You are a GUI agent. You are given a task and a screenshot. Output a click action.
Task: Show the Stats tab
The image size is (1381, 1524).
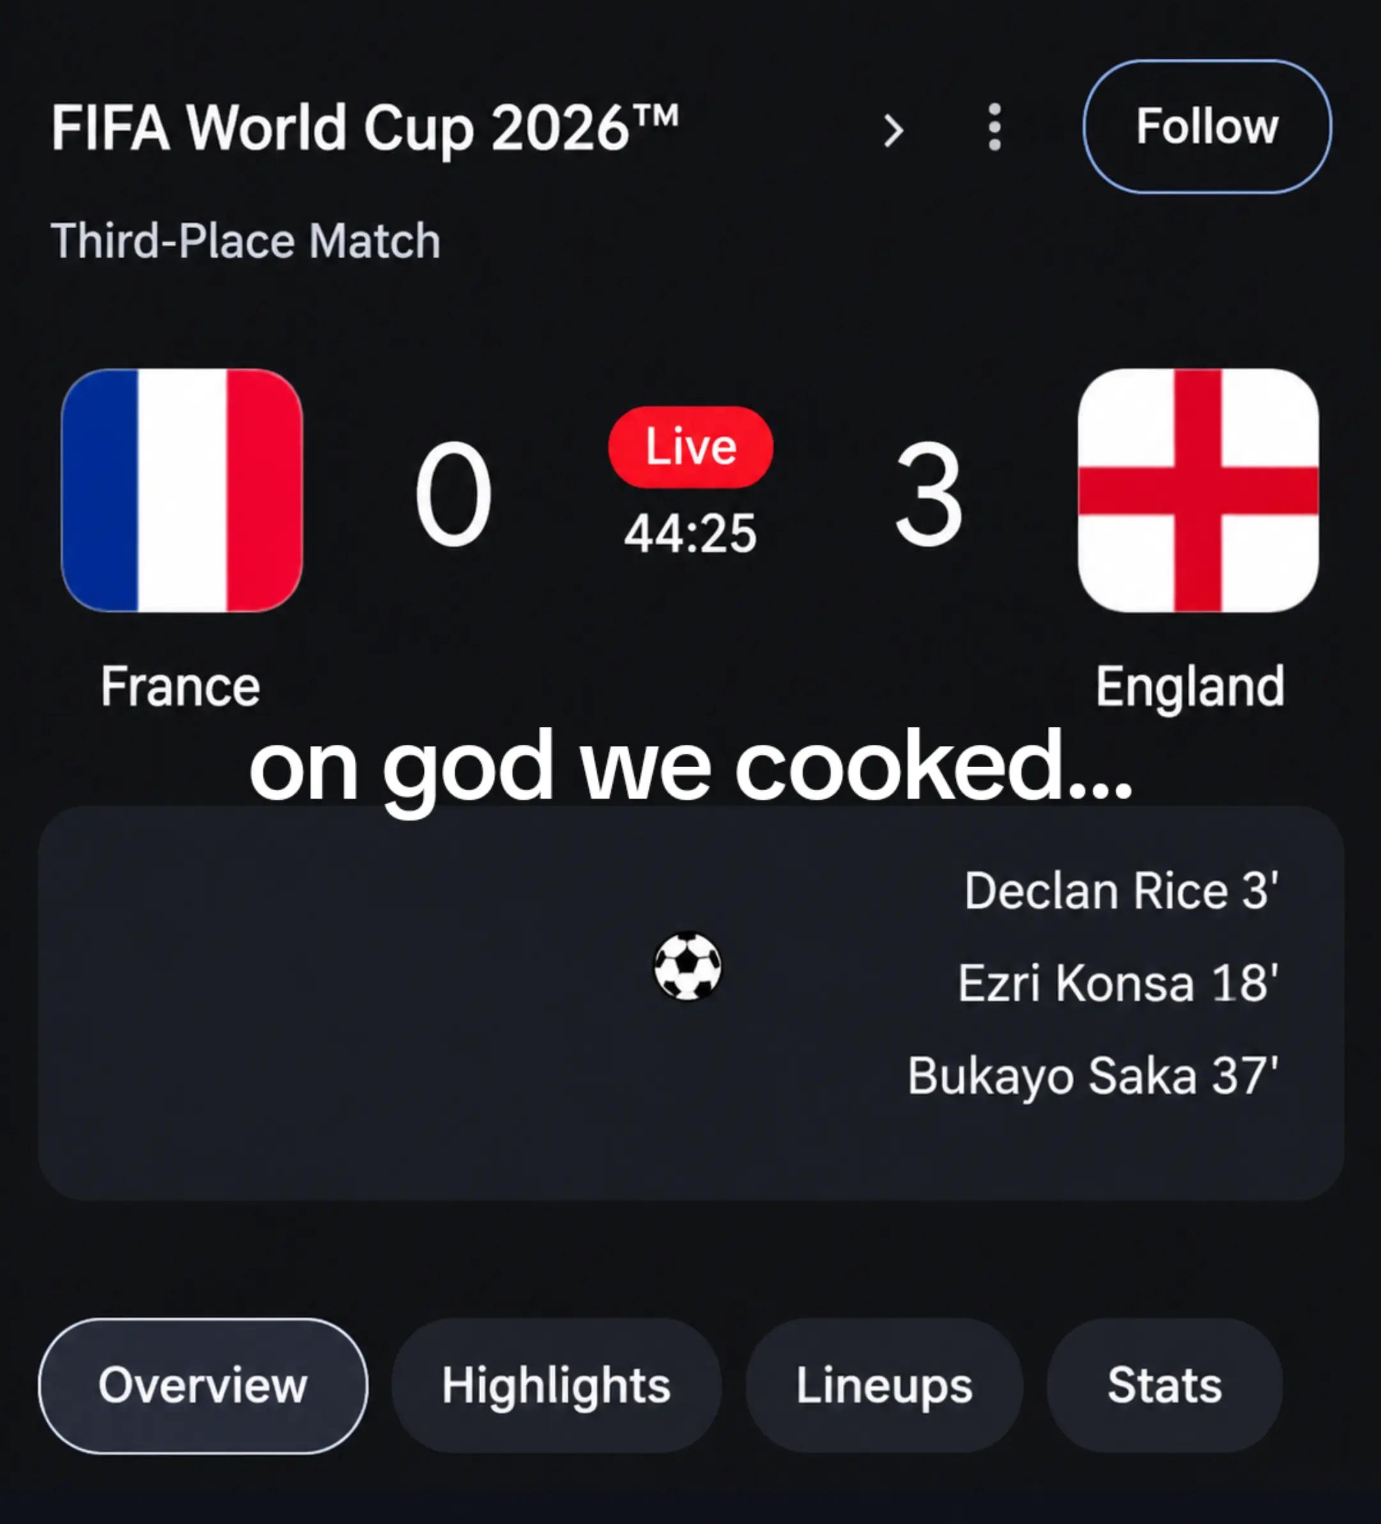click(1164, 1385)
